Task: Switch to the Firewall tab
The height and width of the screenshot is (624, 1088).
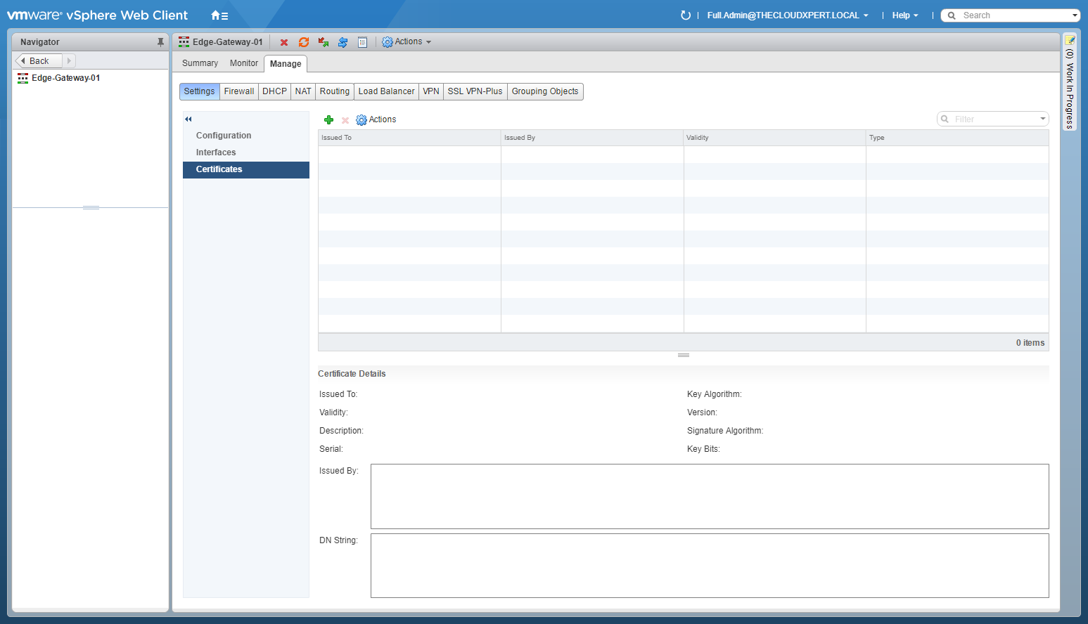Action: click(x=239, y=91)
